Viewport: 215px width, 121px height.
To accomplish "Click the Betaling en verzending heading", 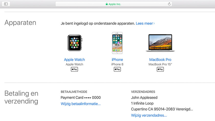I will 21,97.
